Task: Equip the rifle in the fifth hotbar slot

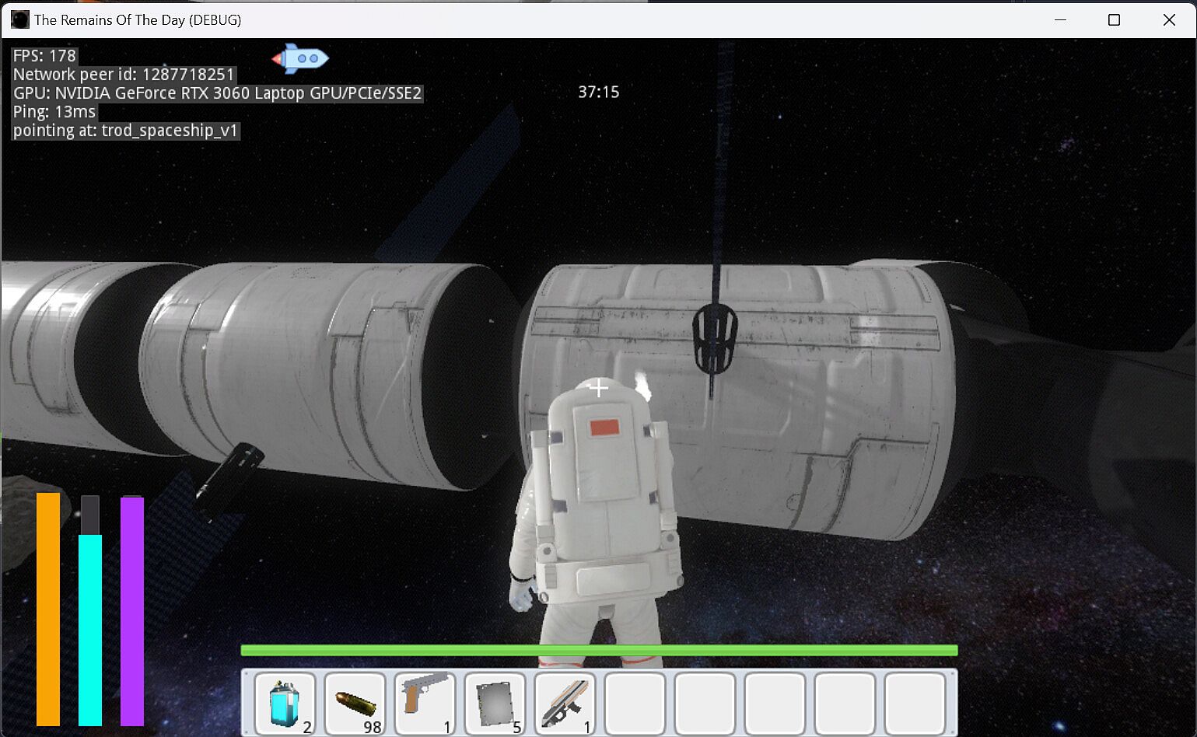Action: 565,703
